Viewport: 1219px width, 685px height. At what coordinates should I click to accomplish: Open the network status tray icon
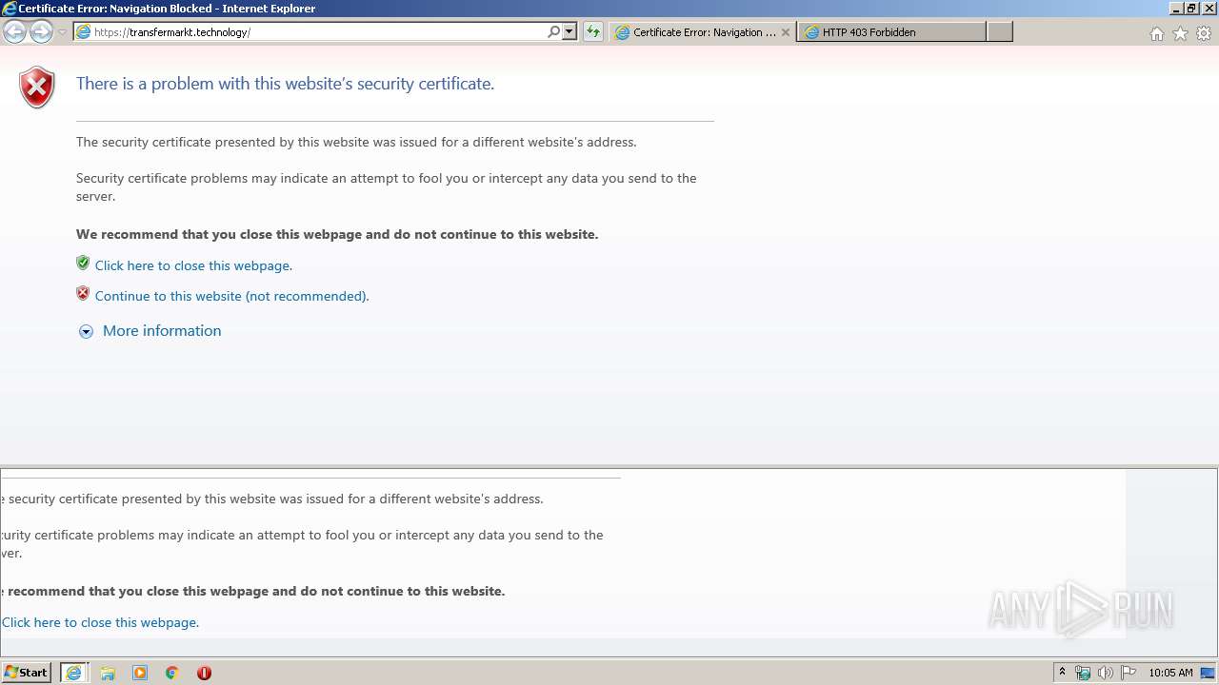pos(1083,673)
